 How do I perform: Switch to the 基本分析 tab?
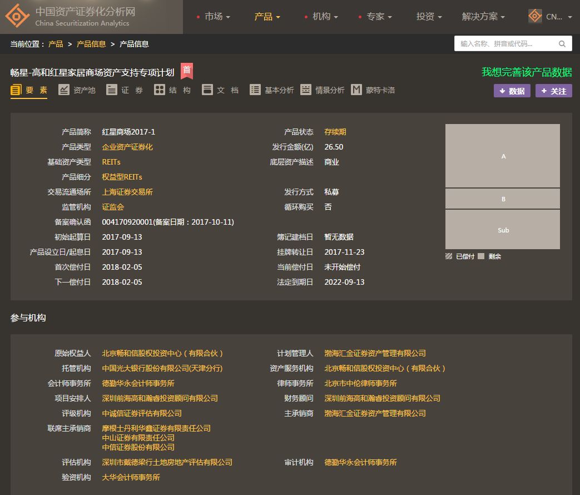tap(272, 90)
